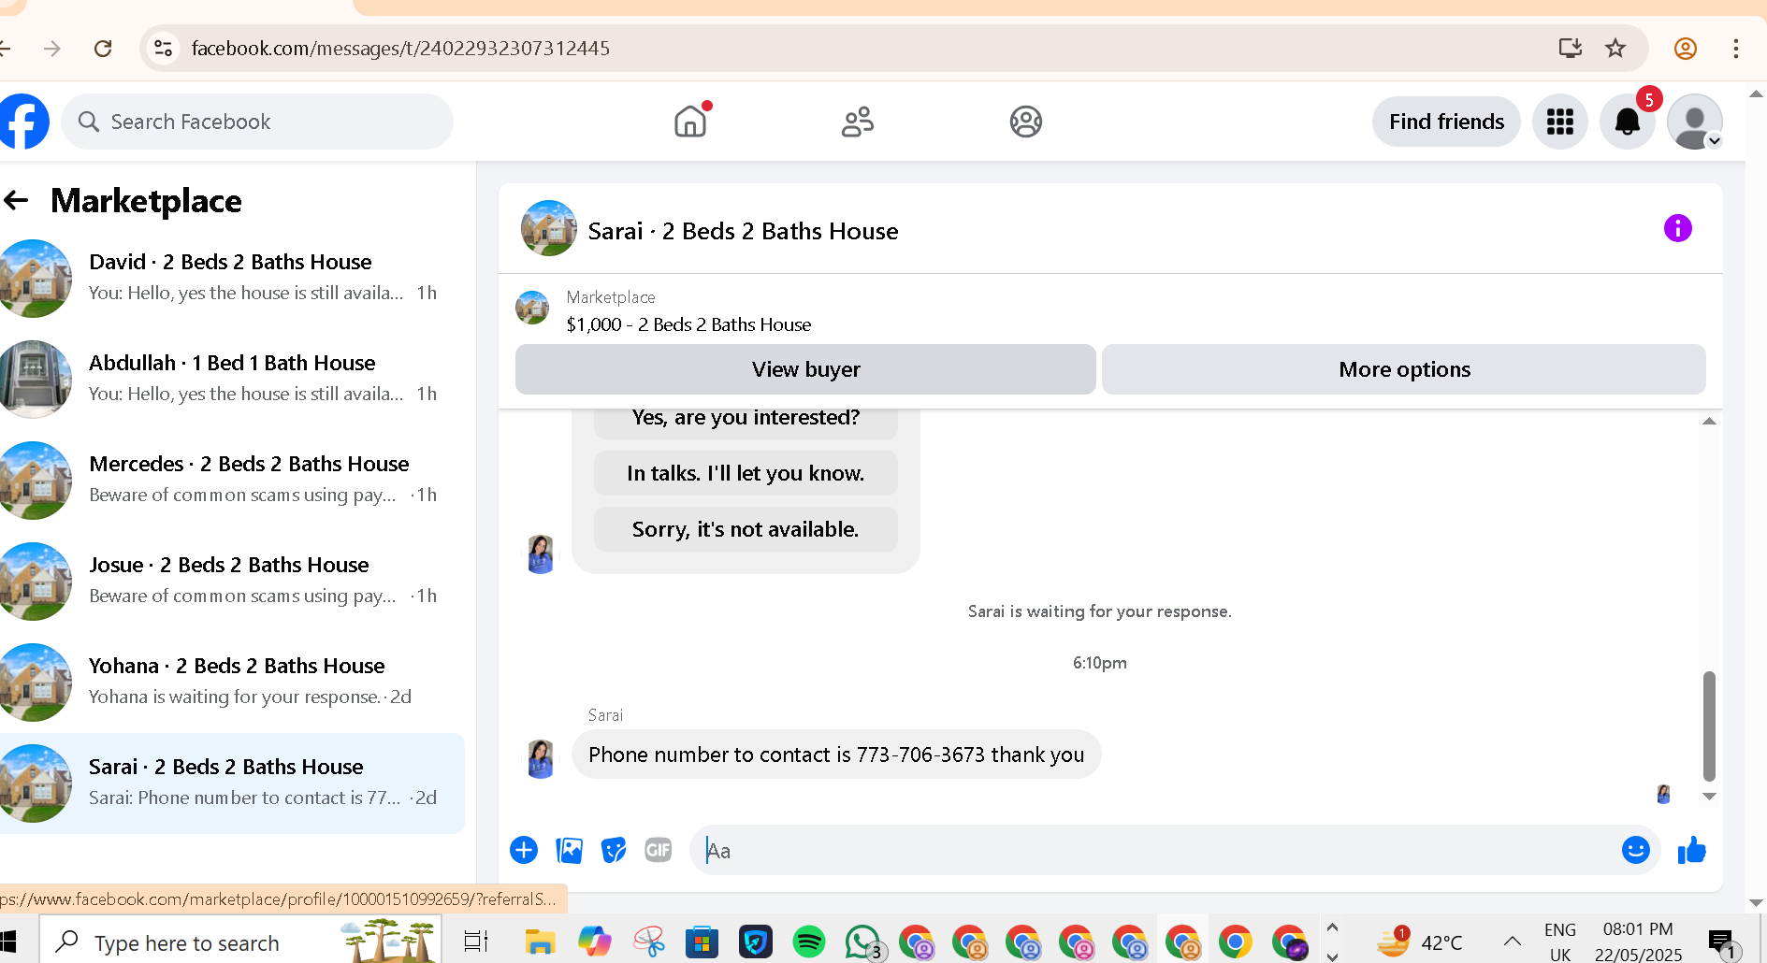
Task: Click the Facebook logo icon
Action: pos(23,122)
